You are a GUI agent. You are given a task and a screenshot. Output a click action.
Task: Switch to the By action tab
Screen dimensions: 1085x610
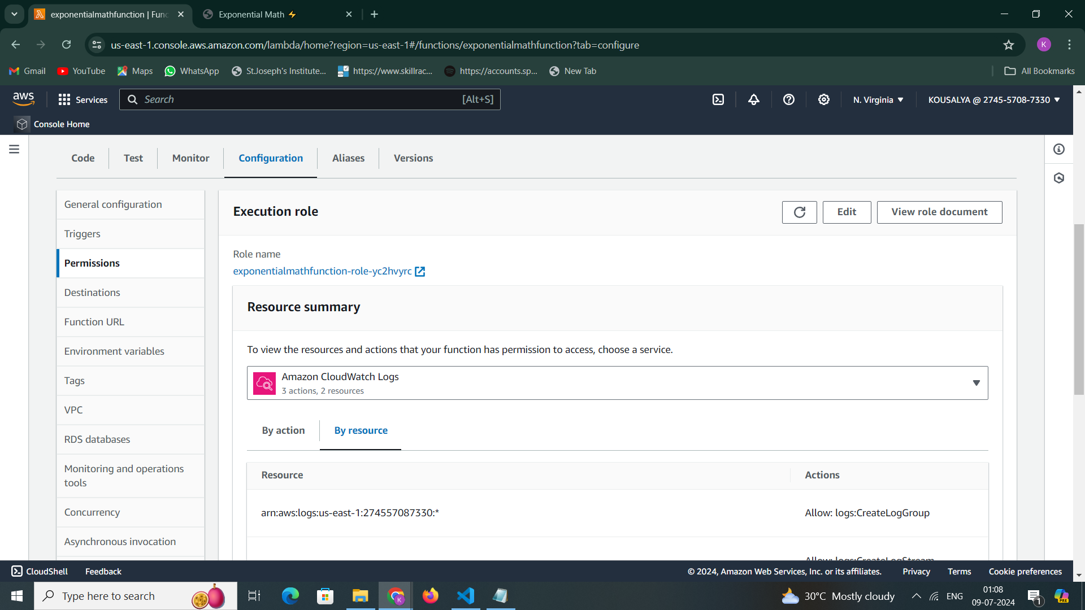(283, 430)
